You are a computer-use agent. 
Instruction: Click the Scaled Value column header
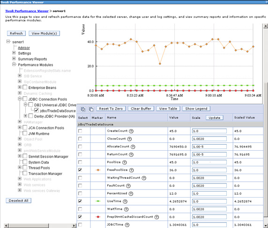coord(245,118)
